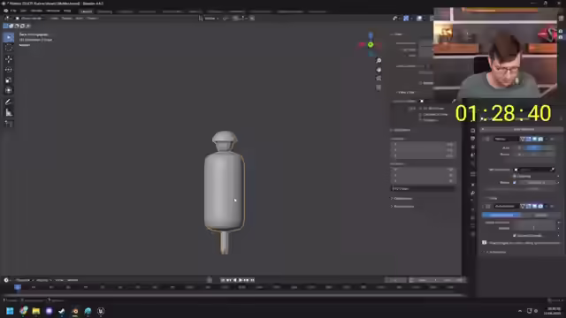Open the Blender logo menu
Screen dimensions: 566x318
click(x=5, y=11)
